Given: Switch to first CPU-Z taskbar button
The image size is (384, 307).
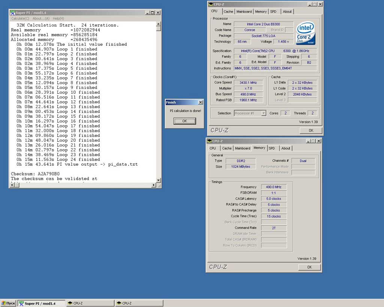Looking at the screenshot, I should [x=90, y=303].
